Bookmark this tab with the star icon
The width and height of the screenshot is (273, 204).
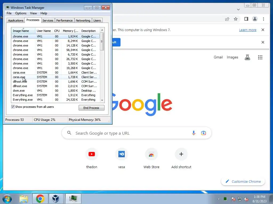click(x=236, y=19)
